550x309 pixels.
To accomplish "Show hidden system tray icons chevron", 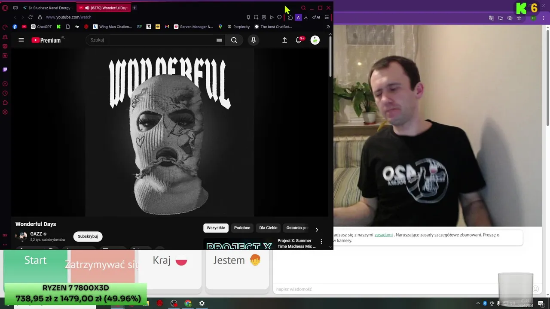I will click(x=478, y=303).
